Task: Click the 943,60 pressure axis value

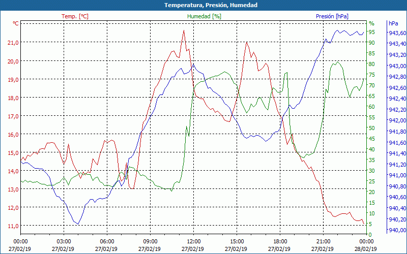Action: click(397, 33)
